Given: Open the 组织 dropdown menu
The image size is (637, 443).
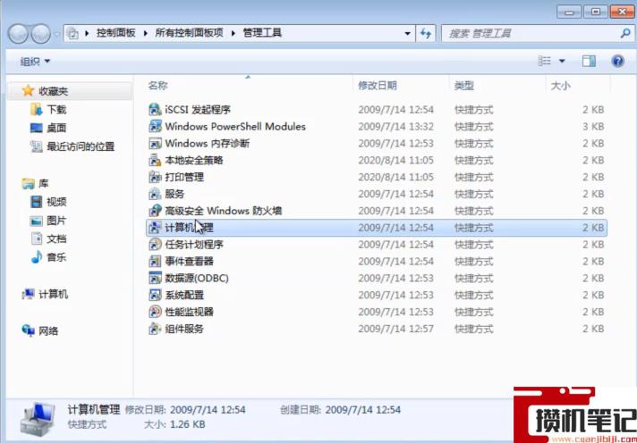Looking at the screenshot, I should (x=36, y=62).
